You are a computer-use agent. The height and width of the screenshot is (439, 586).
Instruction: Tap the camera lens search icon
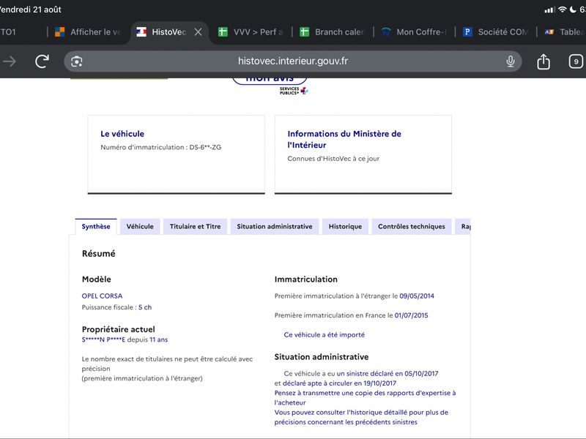77,61
